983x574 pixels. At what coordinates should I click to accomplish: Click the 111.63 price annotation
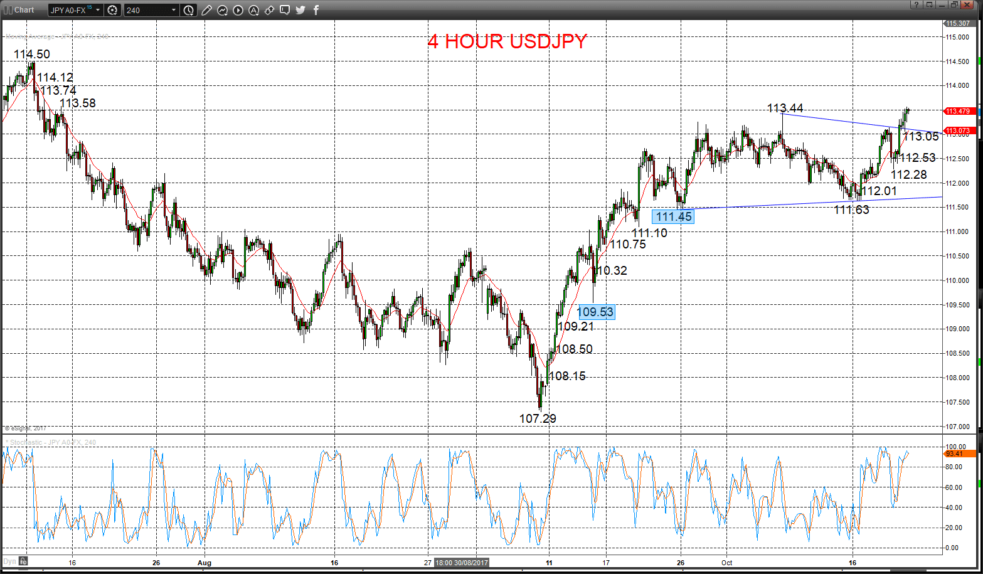pyautogui.click(x=851, y=210)
